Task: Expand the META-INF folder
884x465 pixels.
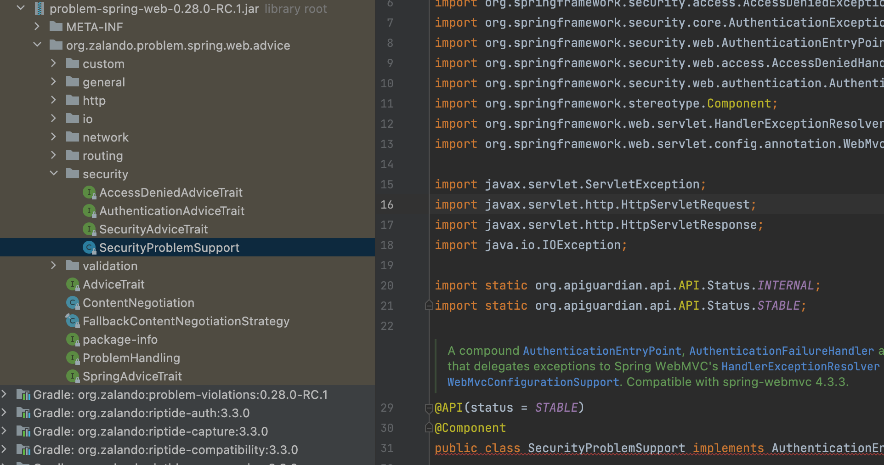Action: coord(37,27)
